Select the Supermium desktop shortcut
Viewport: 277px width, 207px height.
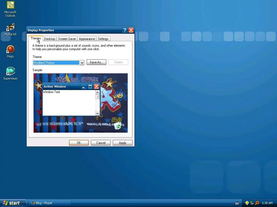pos(10,74)
